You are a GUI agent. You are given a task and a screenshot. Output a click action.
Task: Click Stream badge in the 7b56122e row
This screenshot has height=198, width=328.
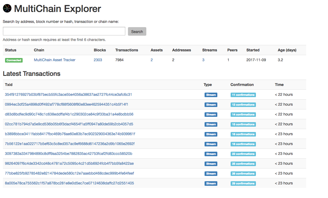point(211,144)
